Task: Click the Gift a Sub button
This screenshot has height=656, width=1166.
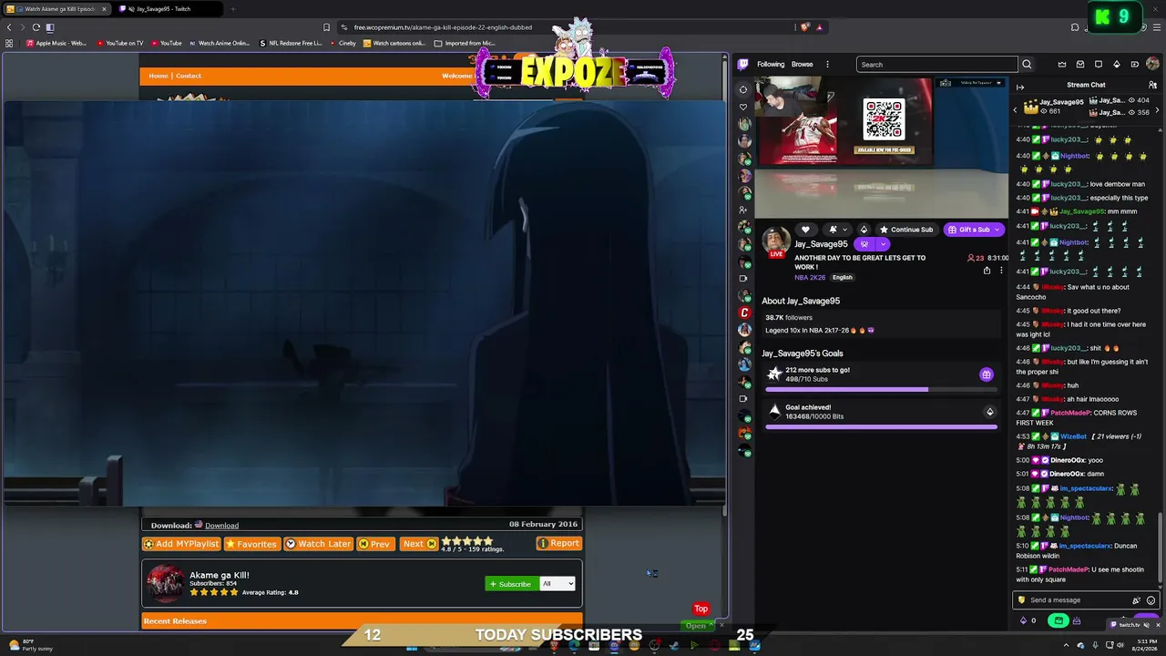Action: (x=975, y=230)
